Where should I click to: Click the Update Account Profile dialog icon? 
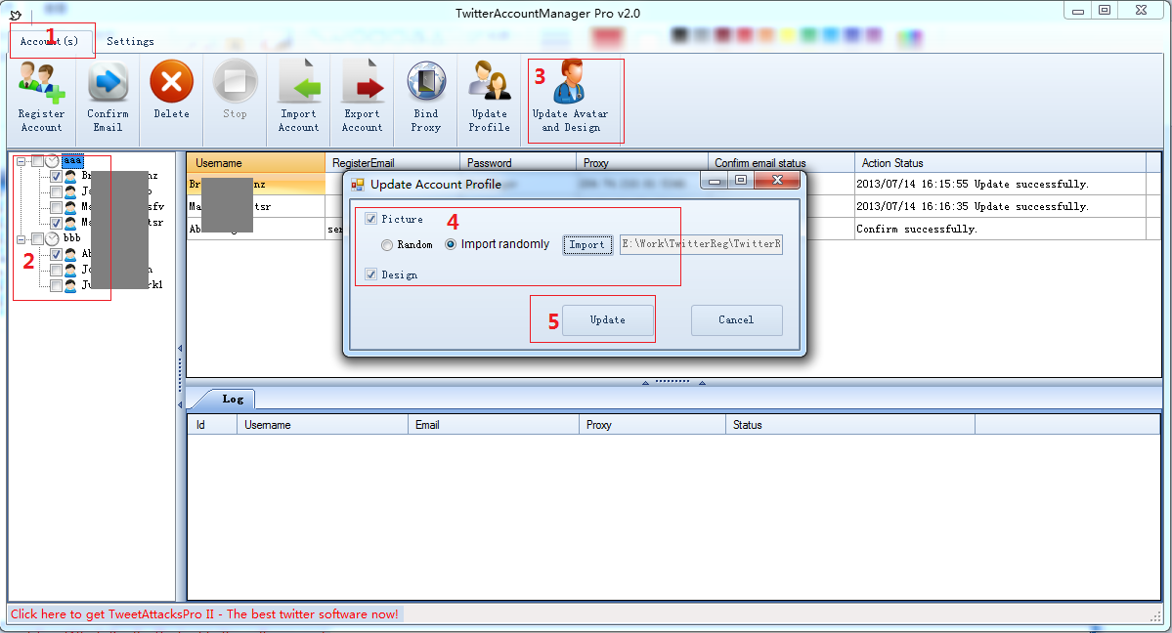358,184
